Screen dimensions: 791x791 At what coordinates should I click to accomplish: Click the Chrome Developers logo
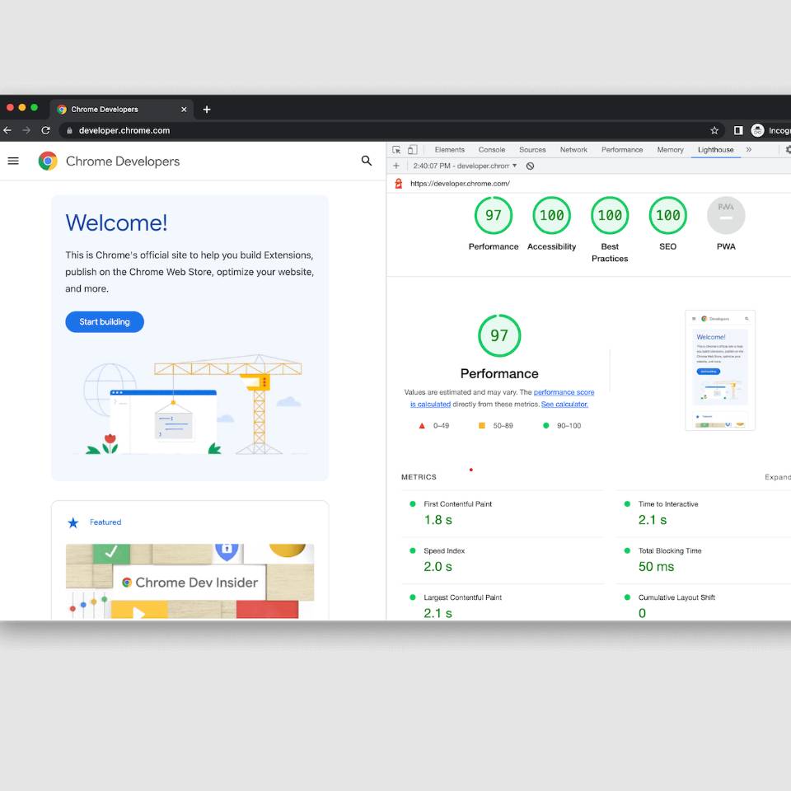[x=48, y=161]
